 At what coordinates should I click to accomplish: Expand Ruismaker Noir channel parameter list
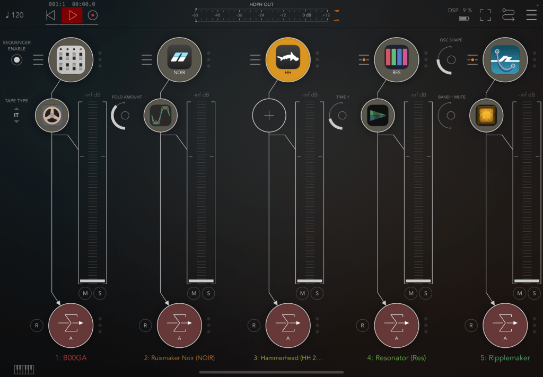point(147,59)
